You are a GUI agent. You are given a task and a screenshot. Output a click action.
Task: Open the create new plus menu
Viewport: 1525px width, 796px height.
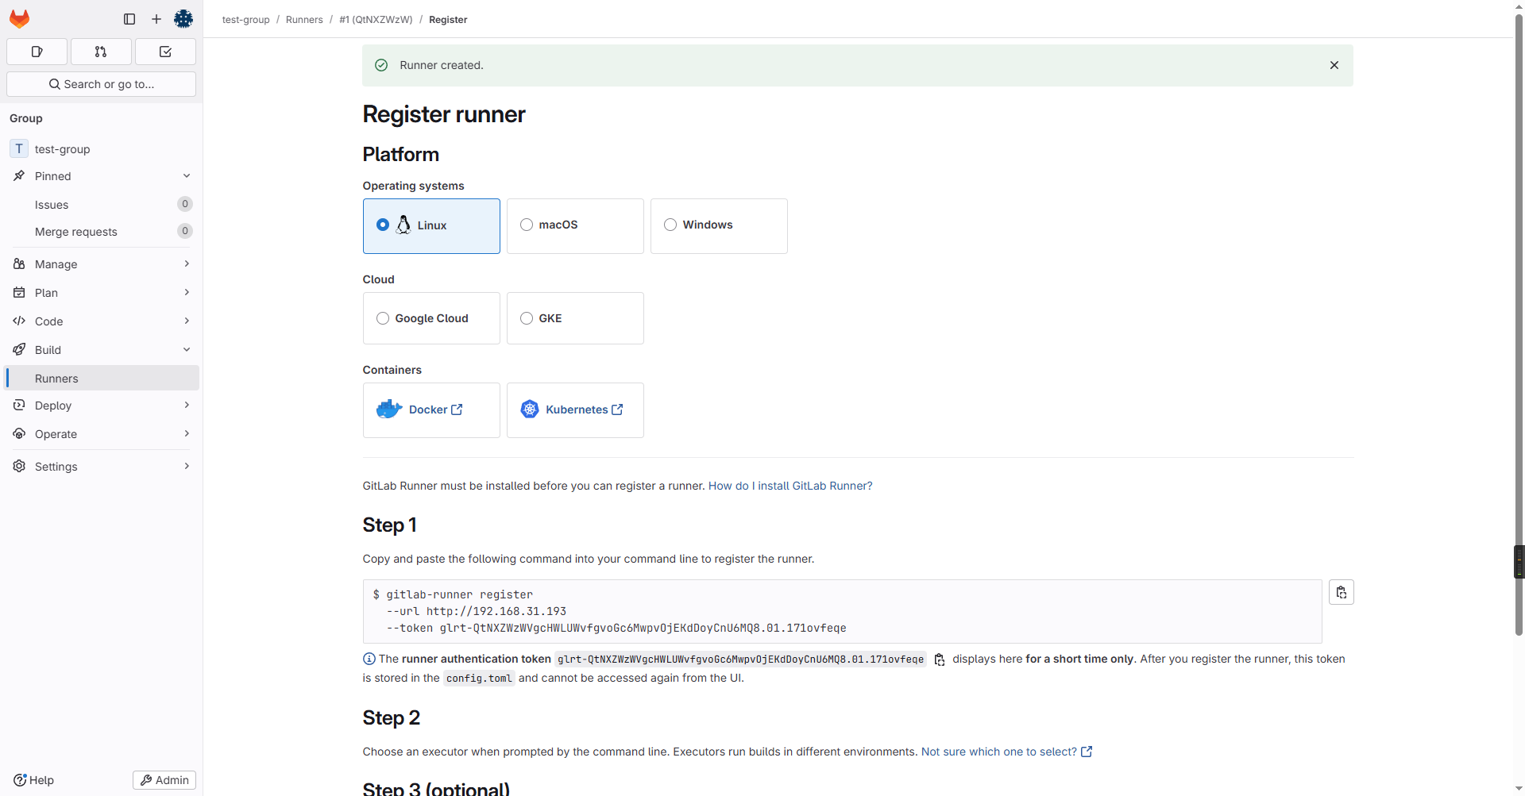click(156, 19)
